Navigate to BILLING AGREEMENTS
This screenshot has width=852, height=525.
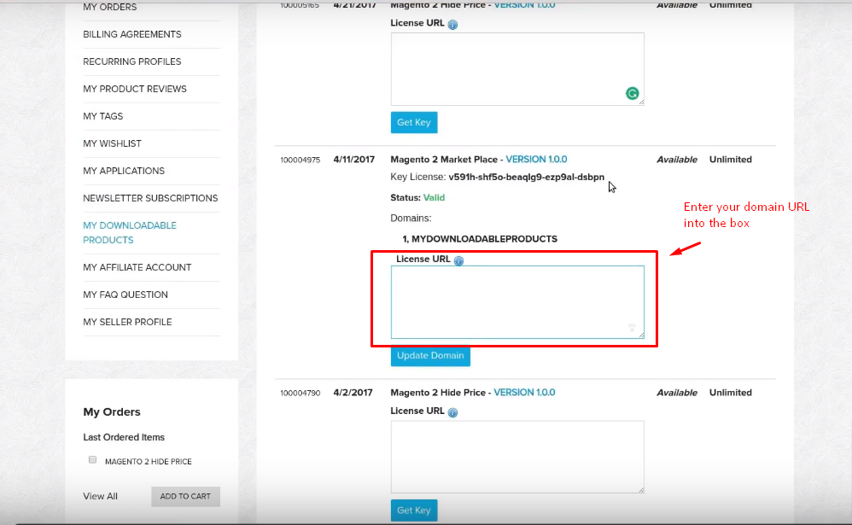[131, 34]
